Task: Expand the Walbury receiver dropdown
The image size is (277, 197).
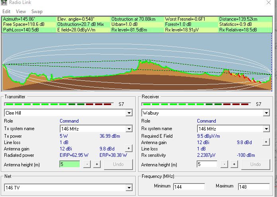Action: click(266, 113)
